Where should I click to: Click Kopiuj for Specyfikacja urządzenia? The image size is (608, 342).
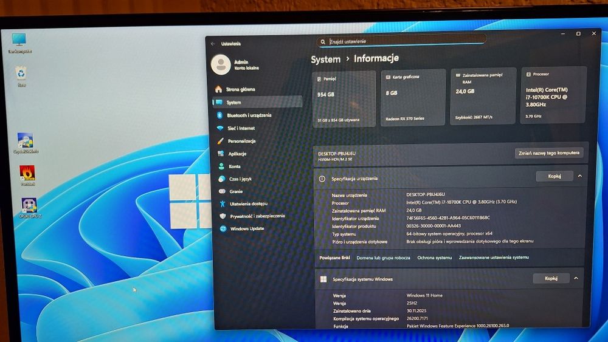pyautogui.click(x=554, y=176)
